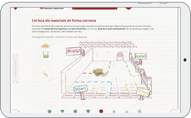The height and width of the screenshot is (118, 191).
Task: Click the red ACTIVITAT sign
Action: point(74,51)
